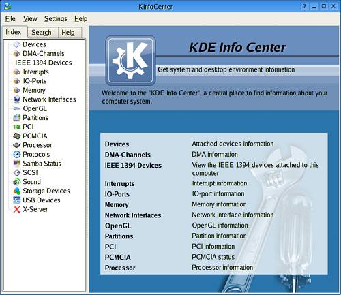Click the Protocols clock-like icon
Image resolution: width=341 pixels, height=295 pixels.
(x=17, y=155)
